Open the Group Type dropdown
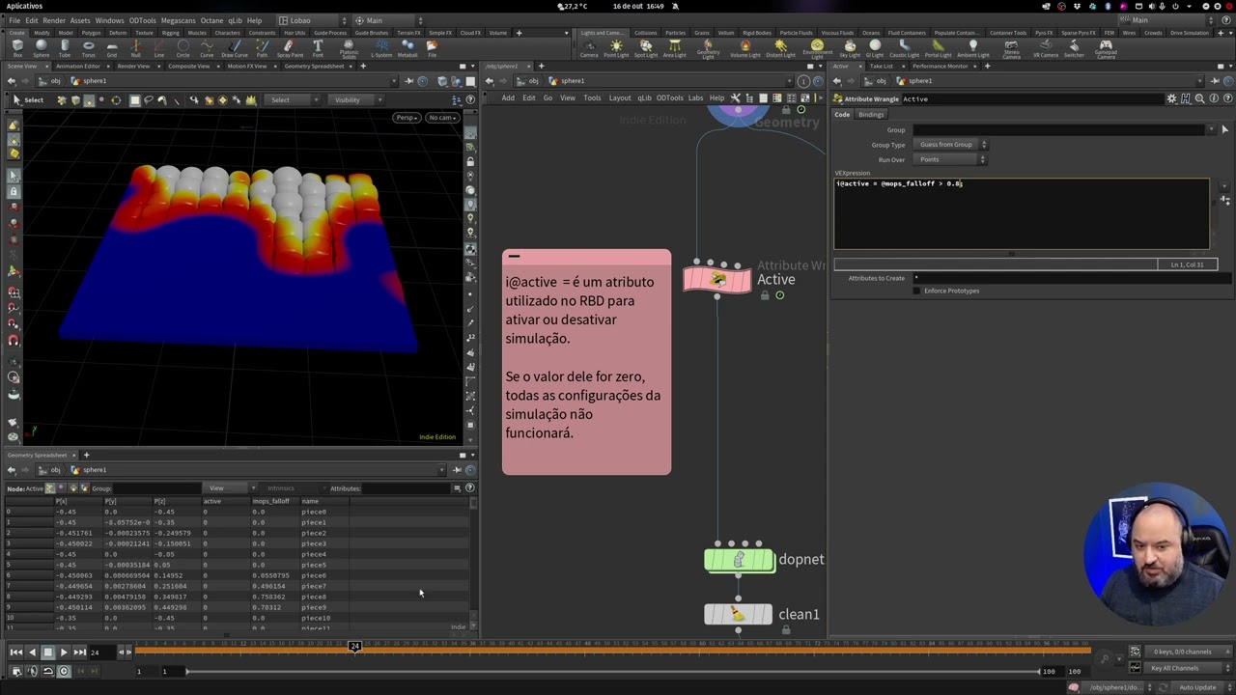Screen dimensions: 1236x695 tap(951, 145)
